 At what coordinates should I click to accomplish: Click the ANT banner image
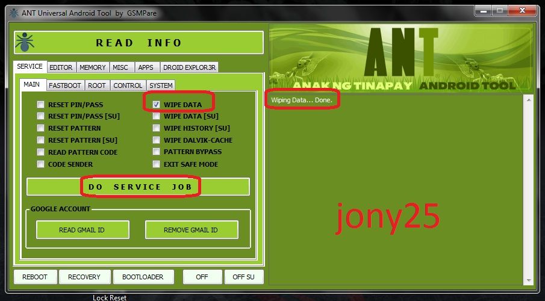(400, 57)
